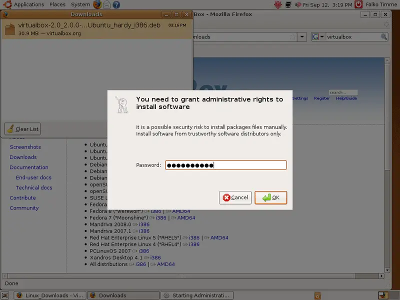Download RHEL5 AMD64 package
This screenshot has height=300, width=400.
(219, 238)
